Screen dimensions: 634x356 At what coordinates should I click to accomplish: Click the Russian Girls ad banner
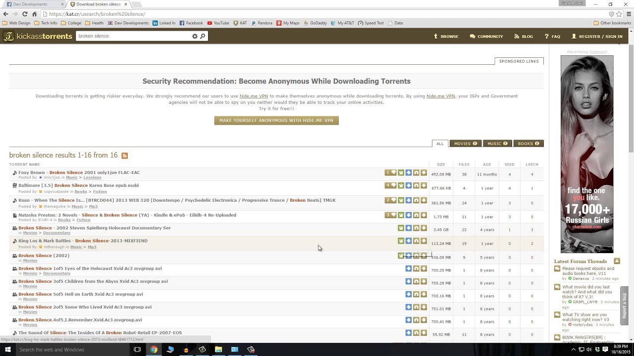pos(587,154)
